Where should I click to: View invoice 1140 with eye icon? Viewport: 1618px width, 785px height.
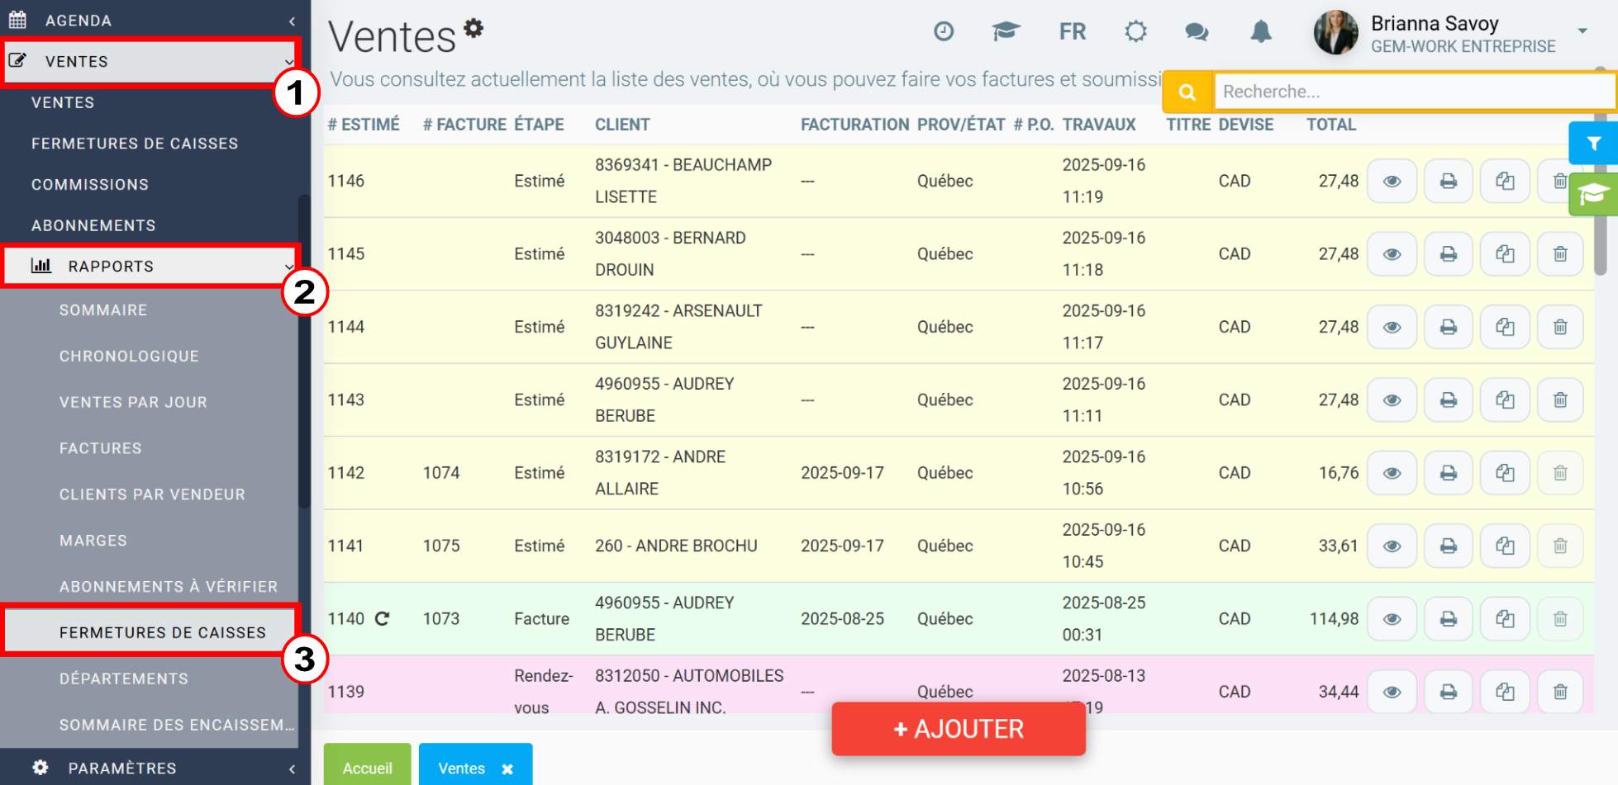tap(1392, 619)
